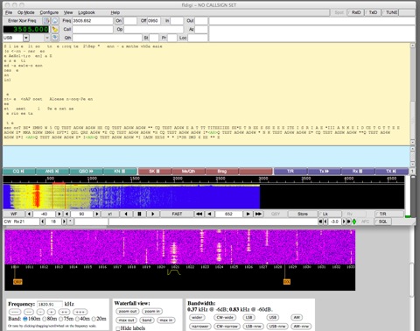This screenshot has height=331, width=420.
Task: Click the WebSDR frequency input field
Action: click(50, 304)
